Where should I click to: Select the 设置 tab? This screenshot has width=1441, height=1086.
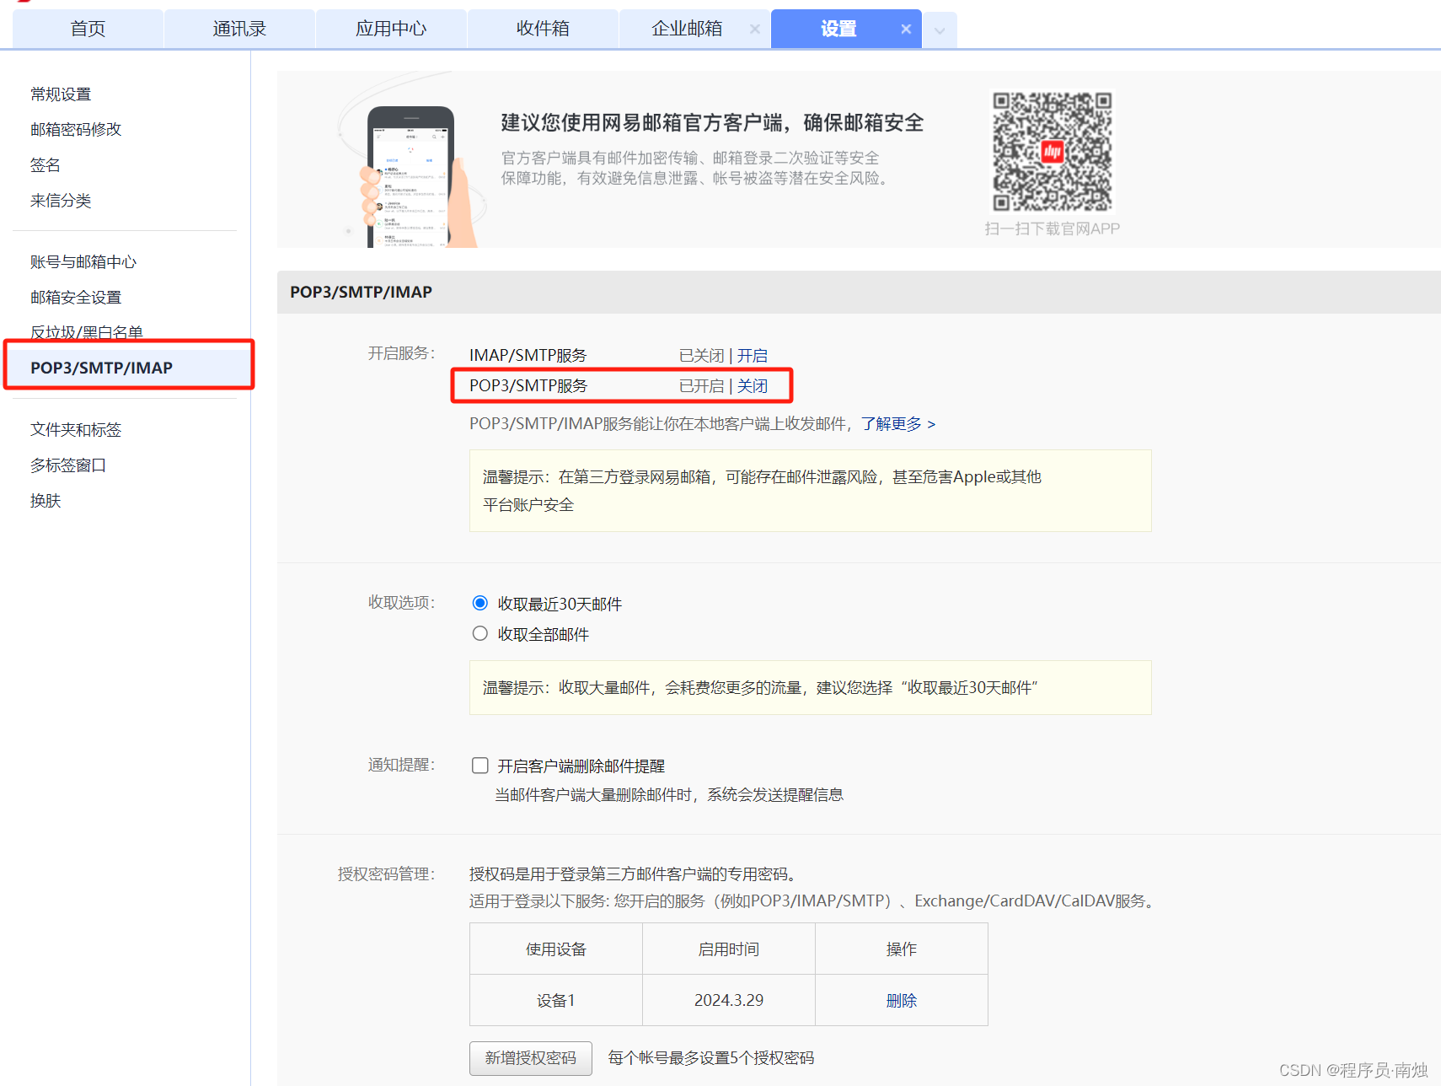838,29
